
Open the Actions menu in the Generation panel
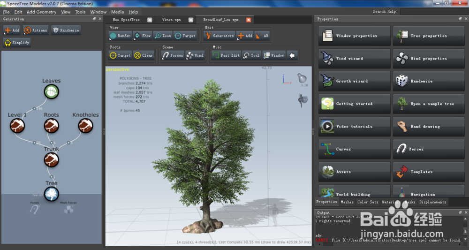coord(36,30)
